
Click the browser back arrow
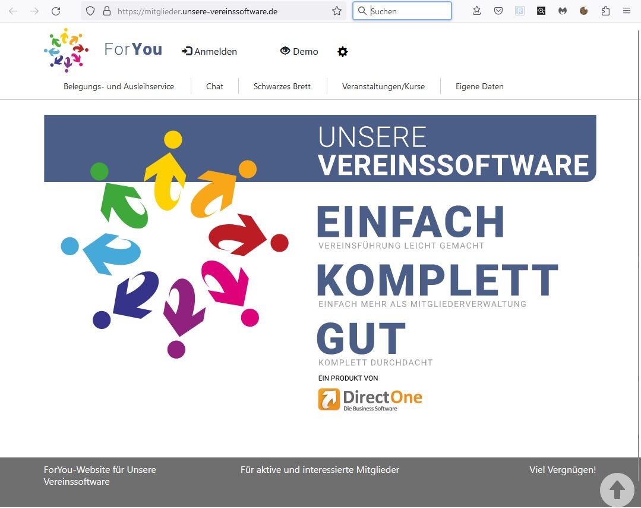coord(13,11)
